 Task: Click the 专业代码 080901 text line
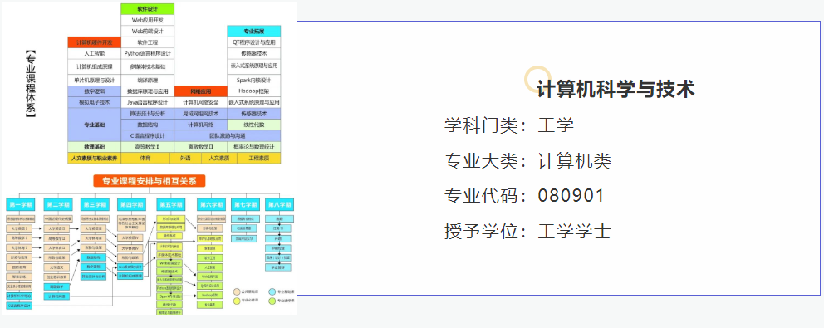coord(524,195)
